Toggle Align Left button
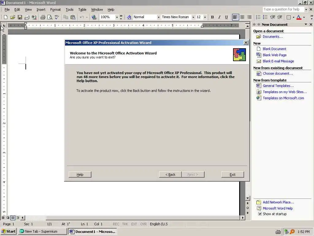 235,17
